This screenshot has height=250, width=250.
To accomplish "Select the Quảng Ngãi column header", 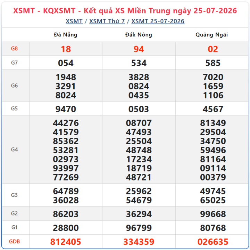I will point(211,35).
